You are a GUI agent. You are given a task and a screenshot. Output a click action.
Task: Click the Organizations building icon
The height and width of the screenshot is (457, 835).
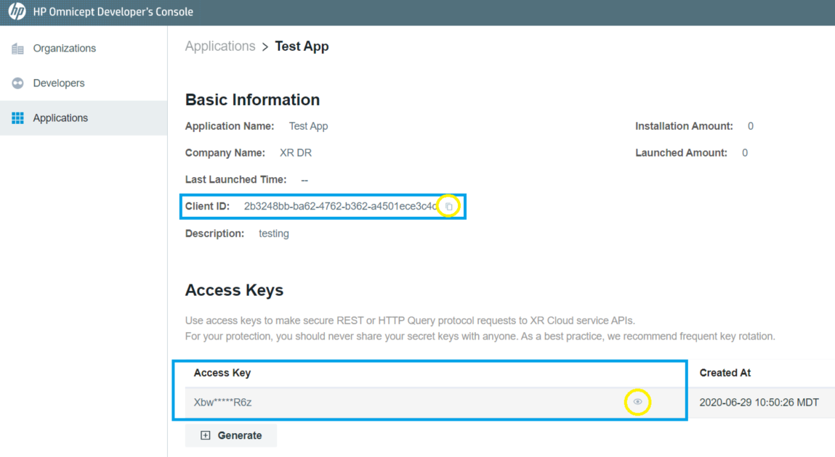pos(18,49)
